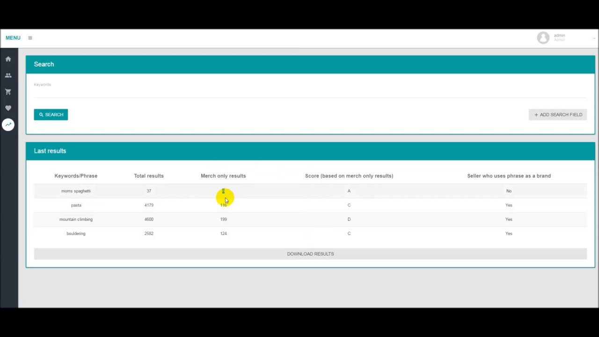599x337 pixels.
Task: Click Yes in pasta row
Action: tap(509, 205)
